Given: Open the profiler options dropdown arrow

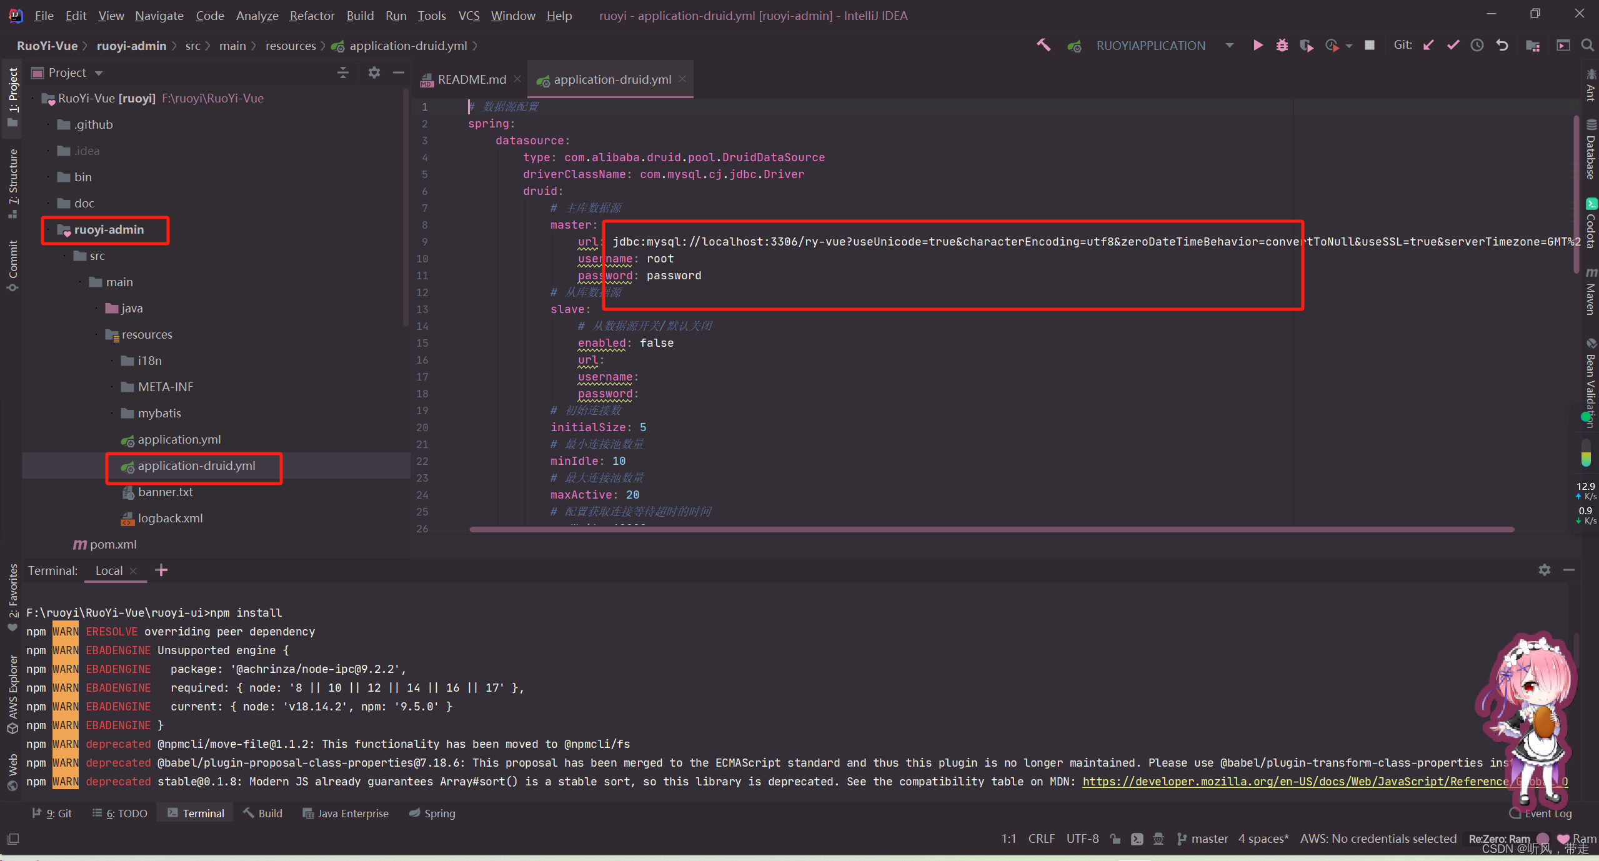Looking at the screenshot, I should pyautogui.click(x=1348, y=46).
